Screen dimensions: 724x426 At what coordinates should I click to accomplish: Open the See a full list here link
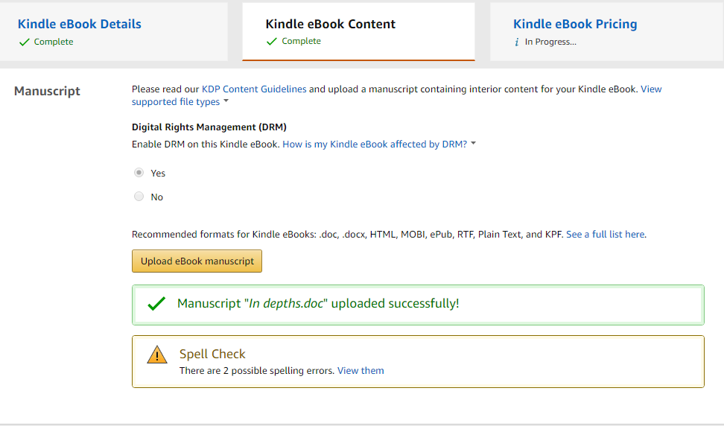(606, 234)
